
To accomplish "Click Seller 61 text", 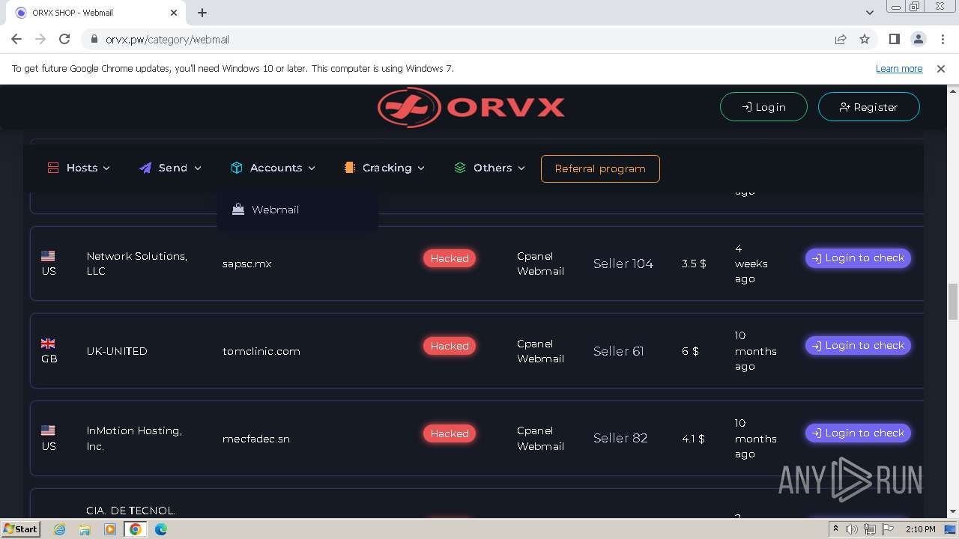I will click(619, 351).
